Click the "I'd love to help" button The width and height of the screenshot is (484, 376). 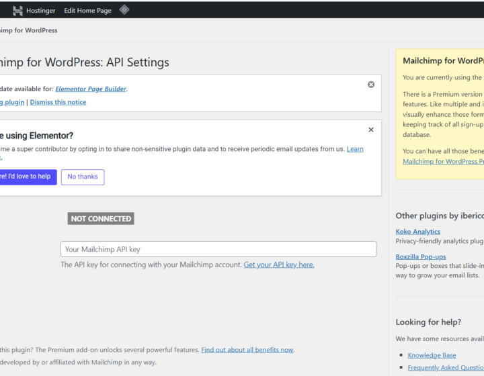pyautogui.click(x=27, y=177)
